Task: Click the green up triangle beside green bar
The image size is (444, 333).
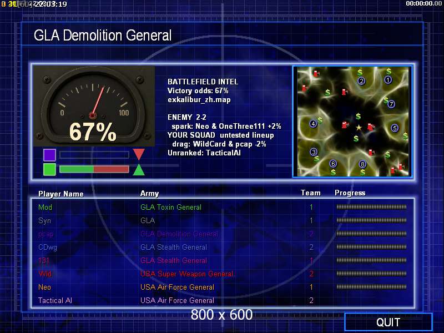Action: pos(139,170)
